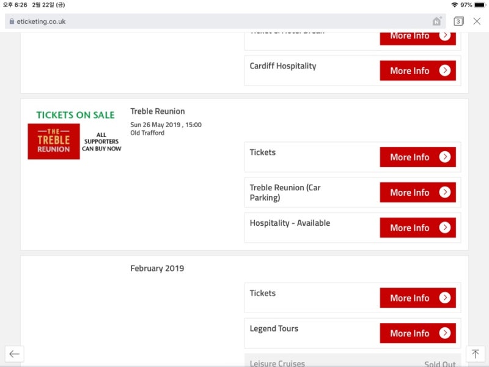Tap the scroll-to-top arrow icon

(475, 354)
